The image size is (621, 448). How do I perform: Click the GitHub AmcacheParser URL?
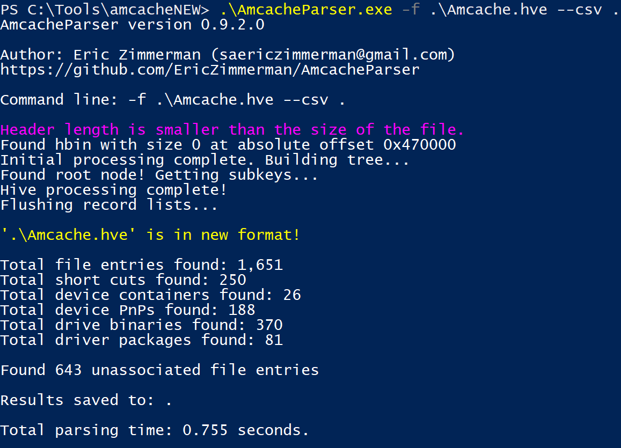(x=210, y=70)
